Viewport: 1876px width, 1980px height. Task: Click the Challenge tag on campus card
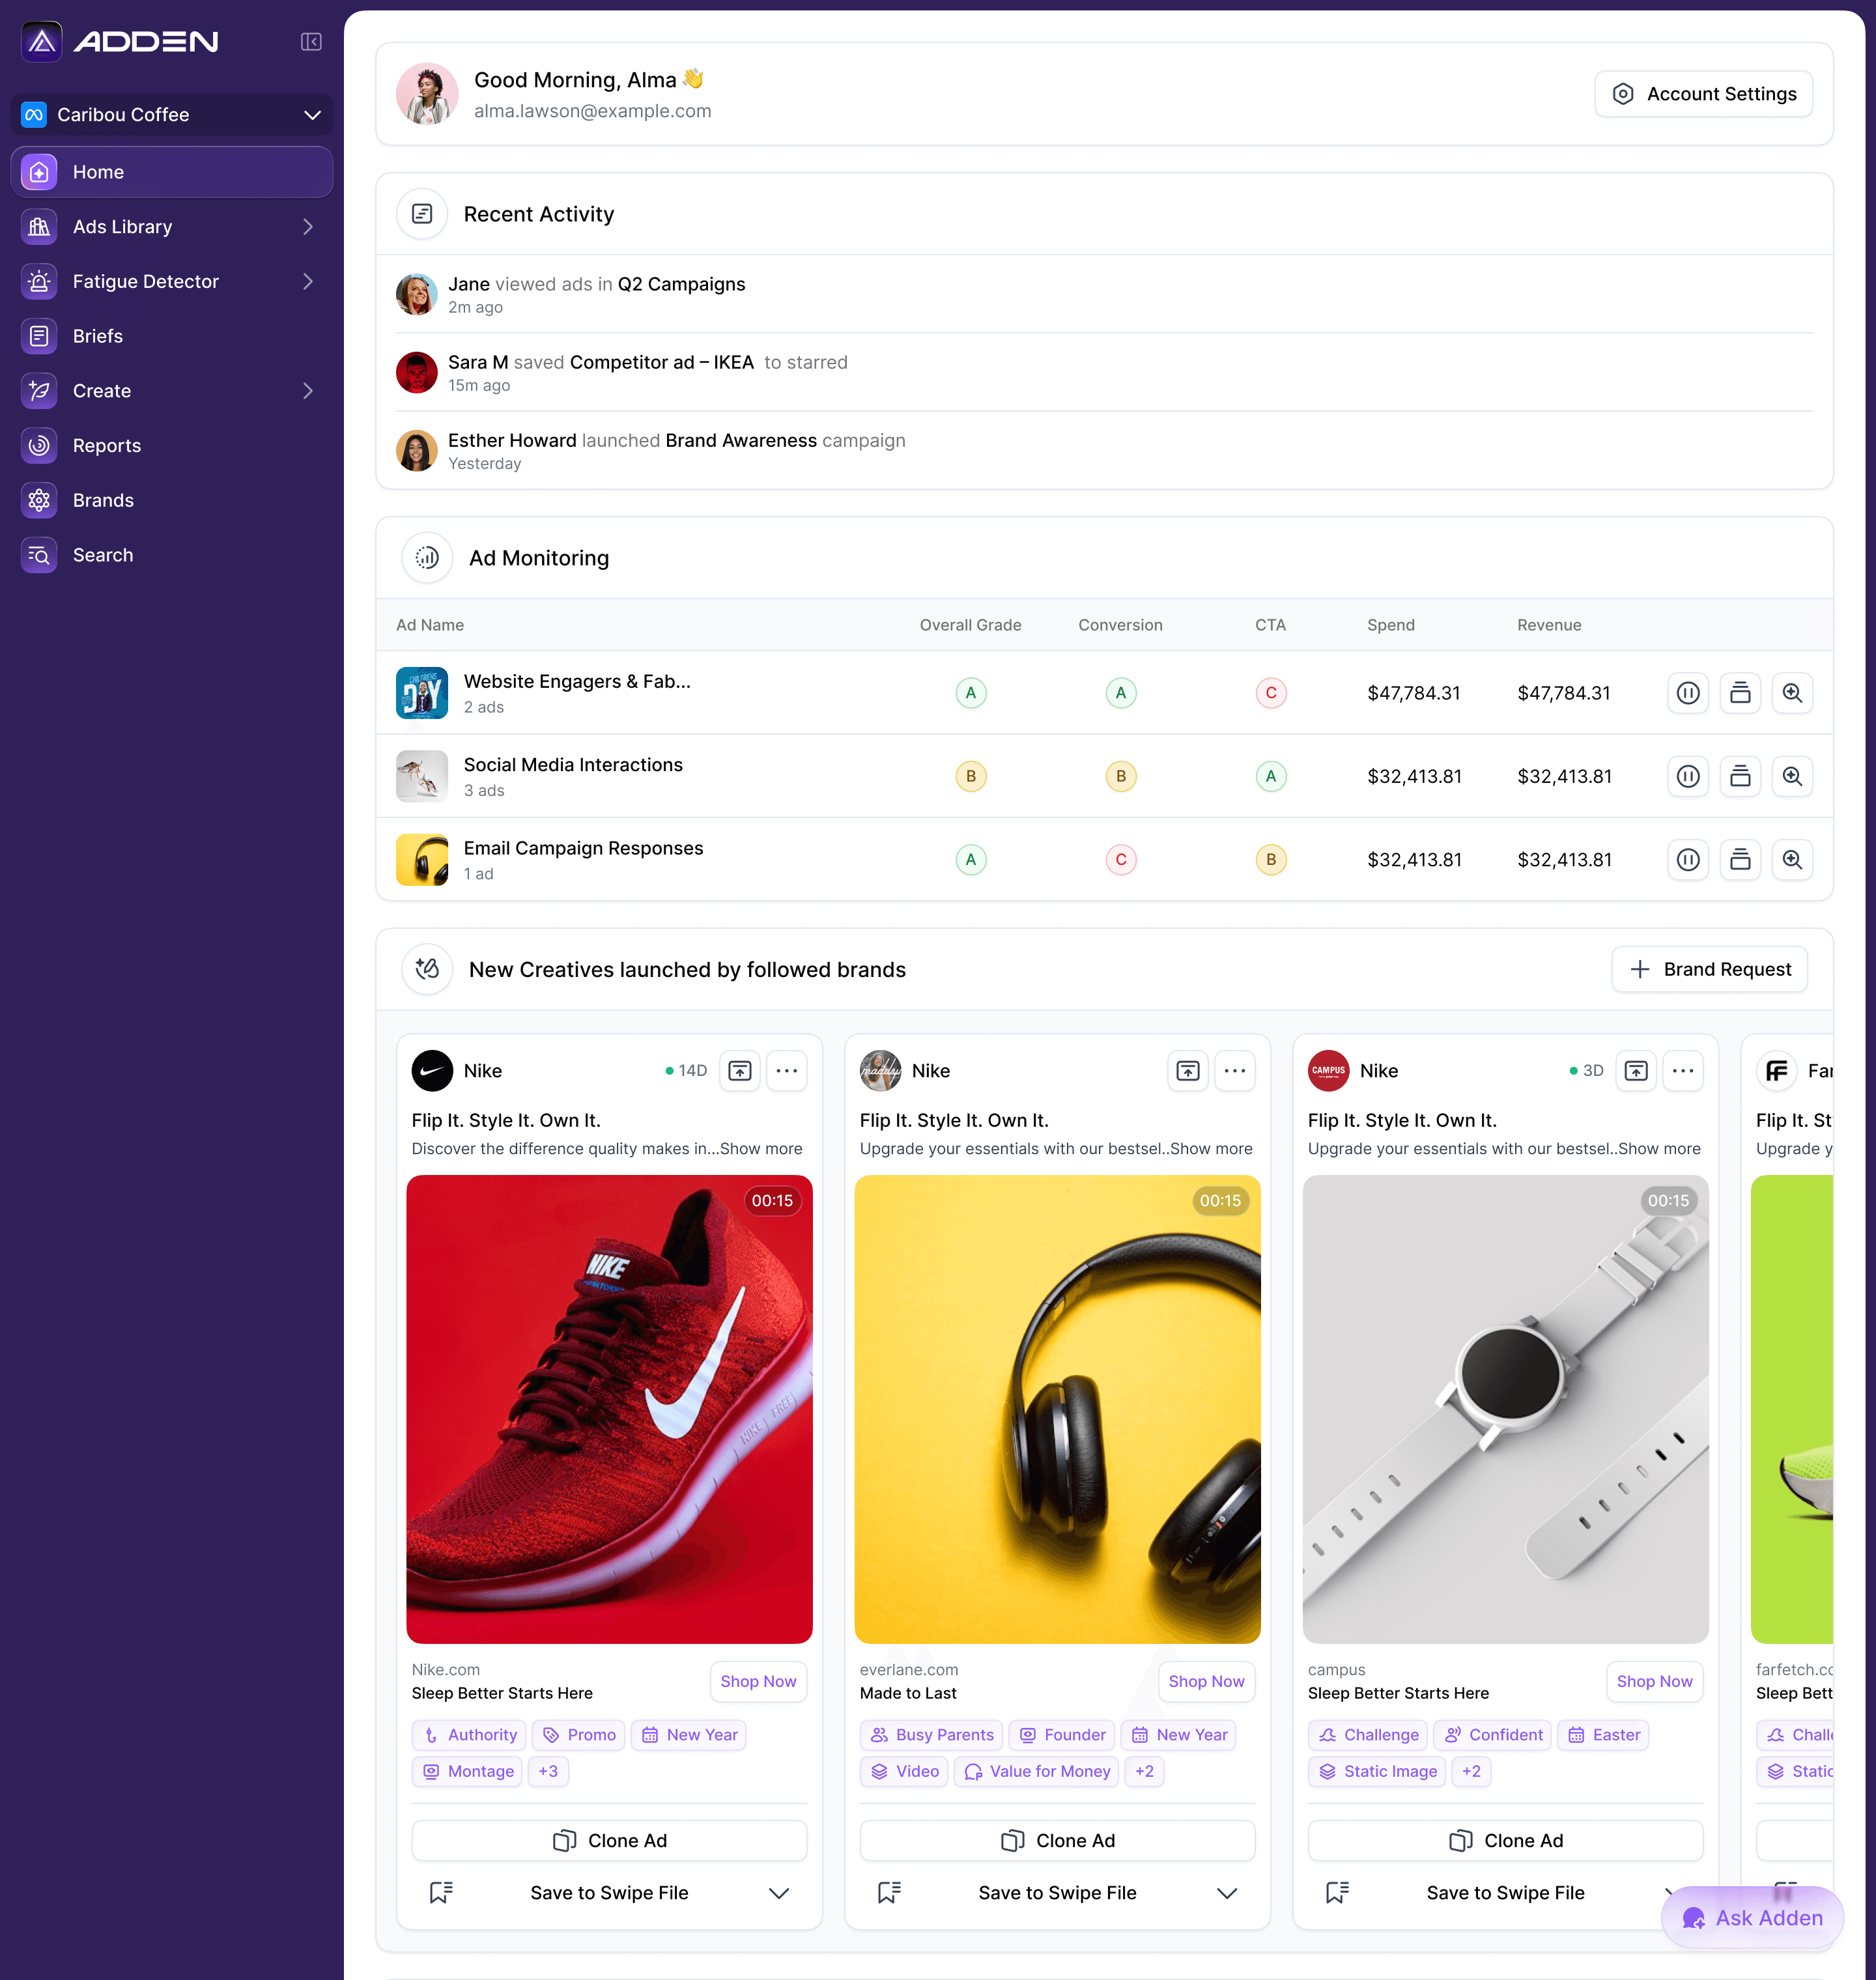1367,1735
